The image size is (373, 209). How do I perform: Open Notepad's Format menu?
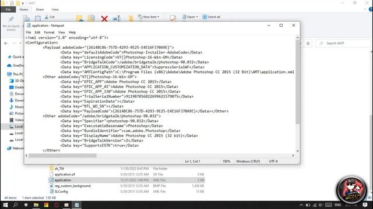49,33
